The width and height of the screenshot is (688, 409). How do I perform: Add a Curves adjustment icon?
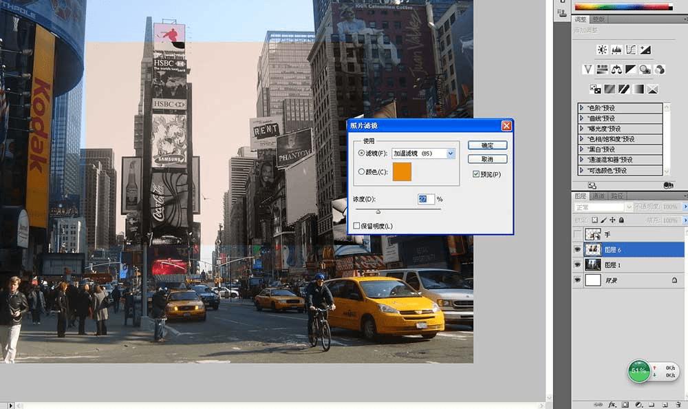click(631, 50)
